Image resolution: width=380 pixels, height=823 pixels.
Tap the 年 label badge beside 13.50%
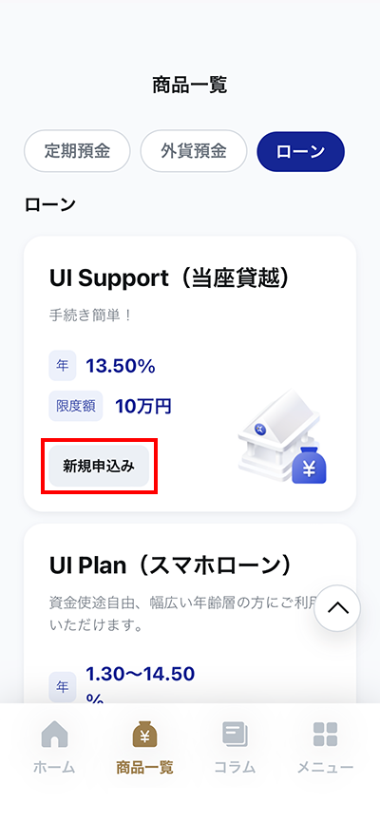pos(63,366)
